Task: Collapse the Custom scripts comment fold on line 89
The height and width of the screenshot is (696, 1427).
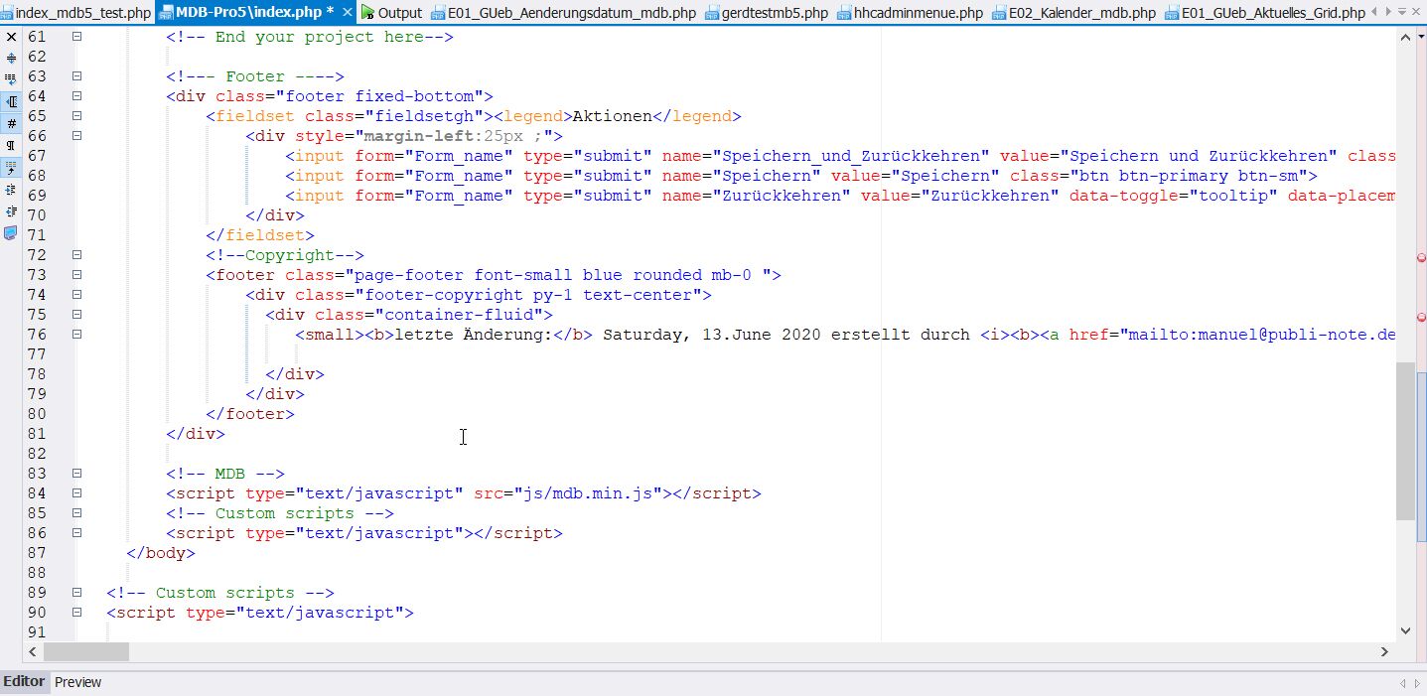Action: [76, 593]
